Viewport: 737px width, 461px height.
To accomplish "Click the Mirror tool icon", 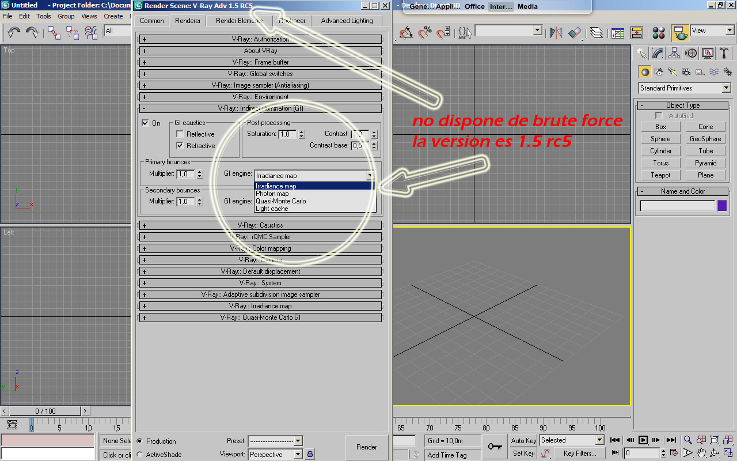I will pos(556,32).
